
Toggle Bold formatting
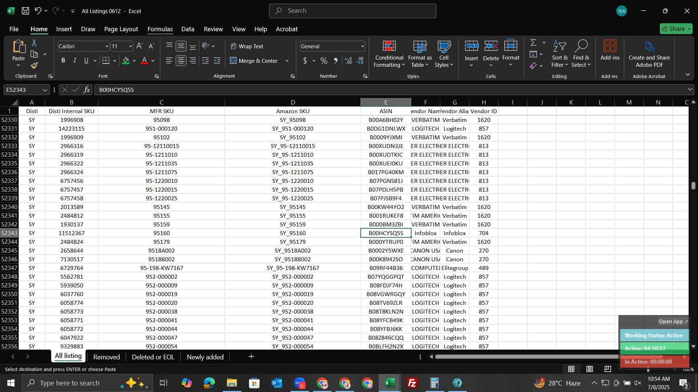pyautogui.click(x=63, y=61)
